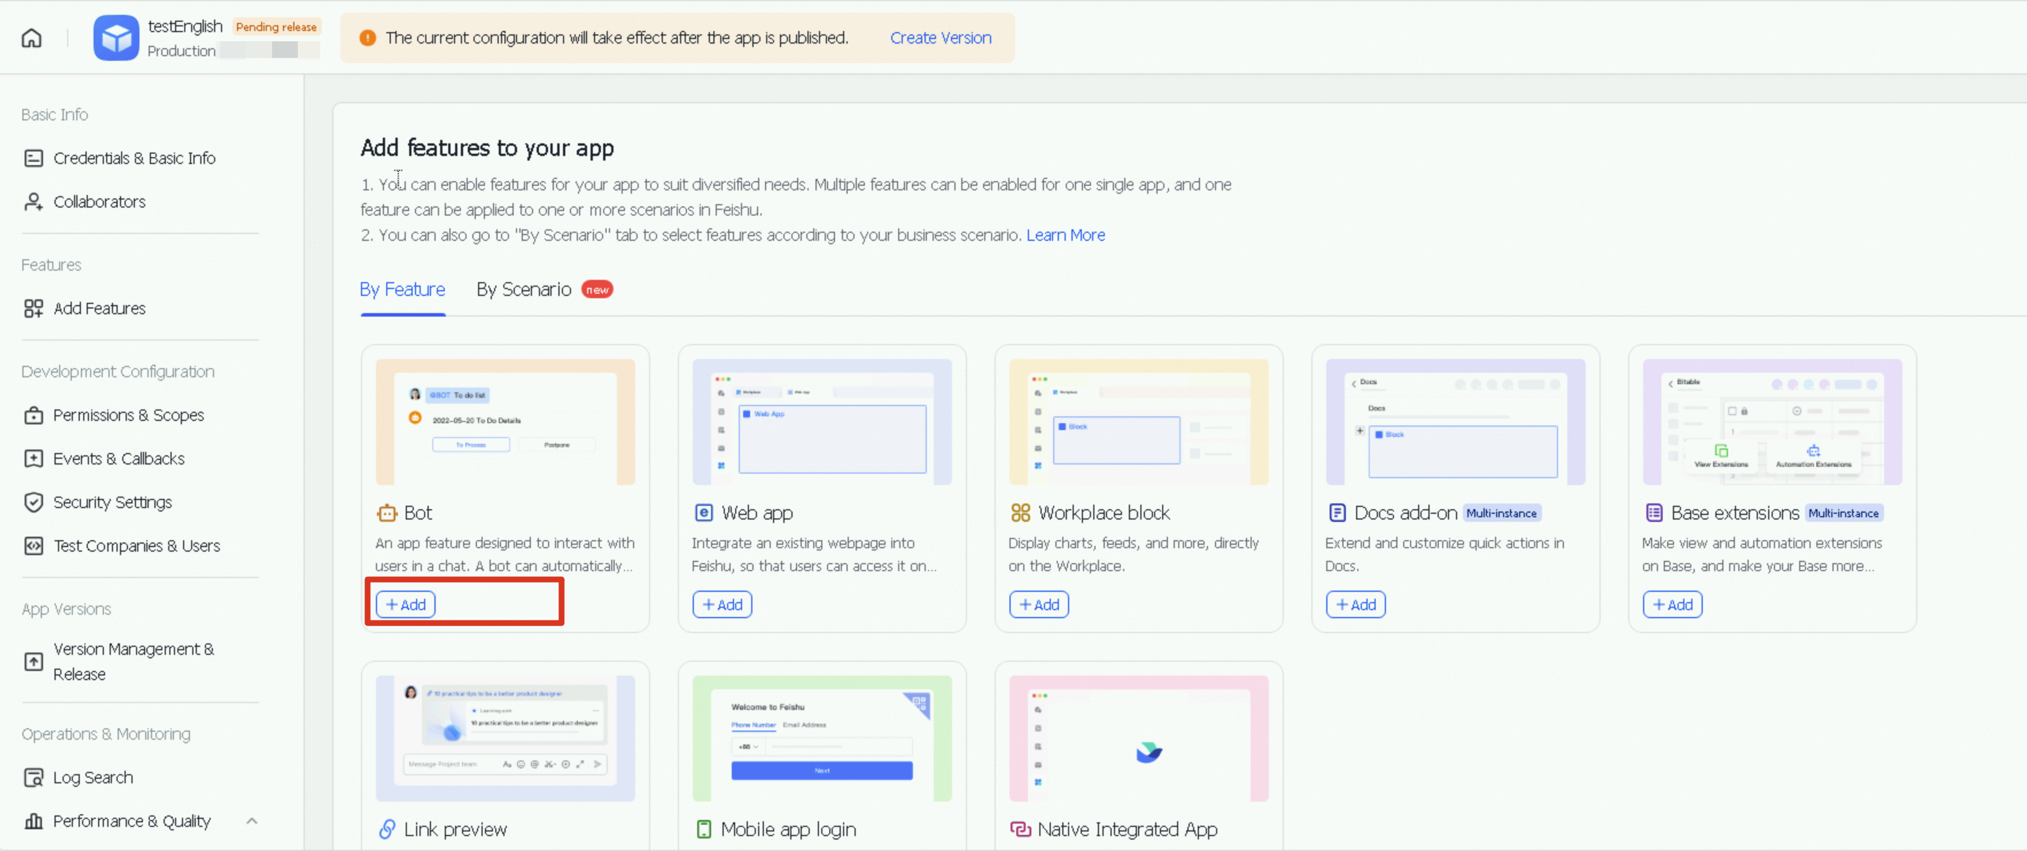Add the Workplace block feature
Viewport: 2027px width, 851px height.
click(x=1039, y=605)
